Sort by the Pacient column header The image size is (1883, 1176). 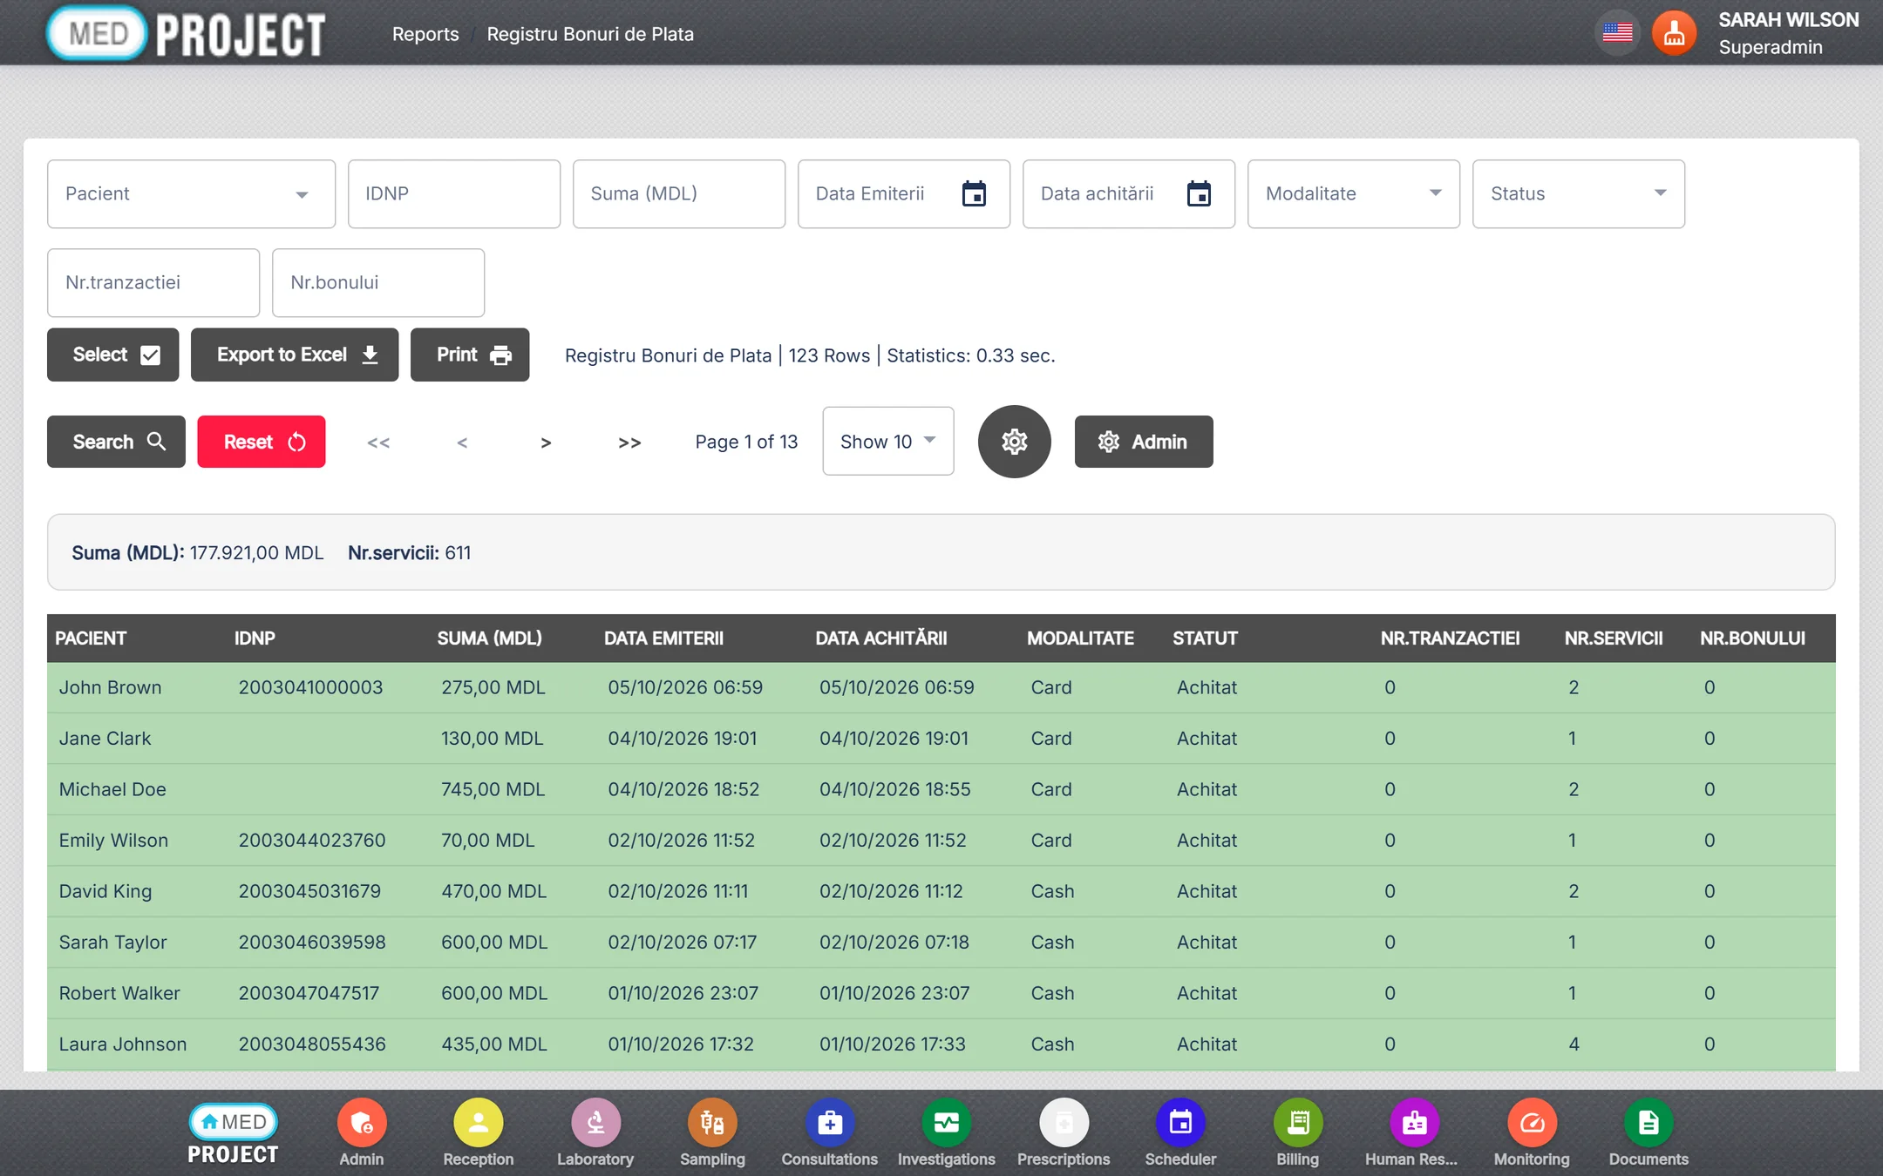pyautogui.click(x=91, y=638)
